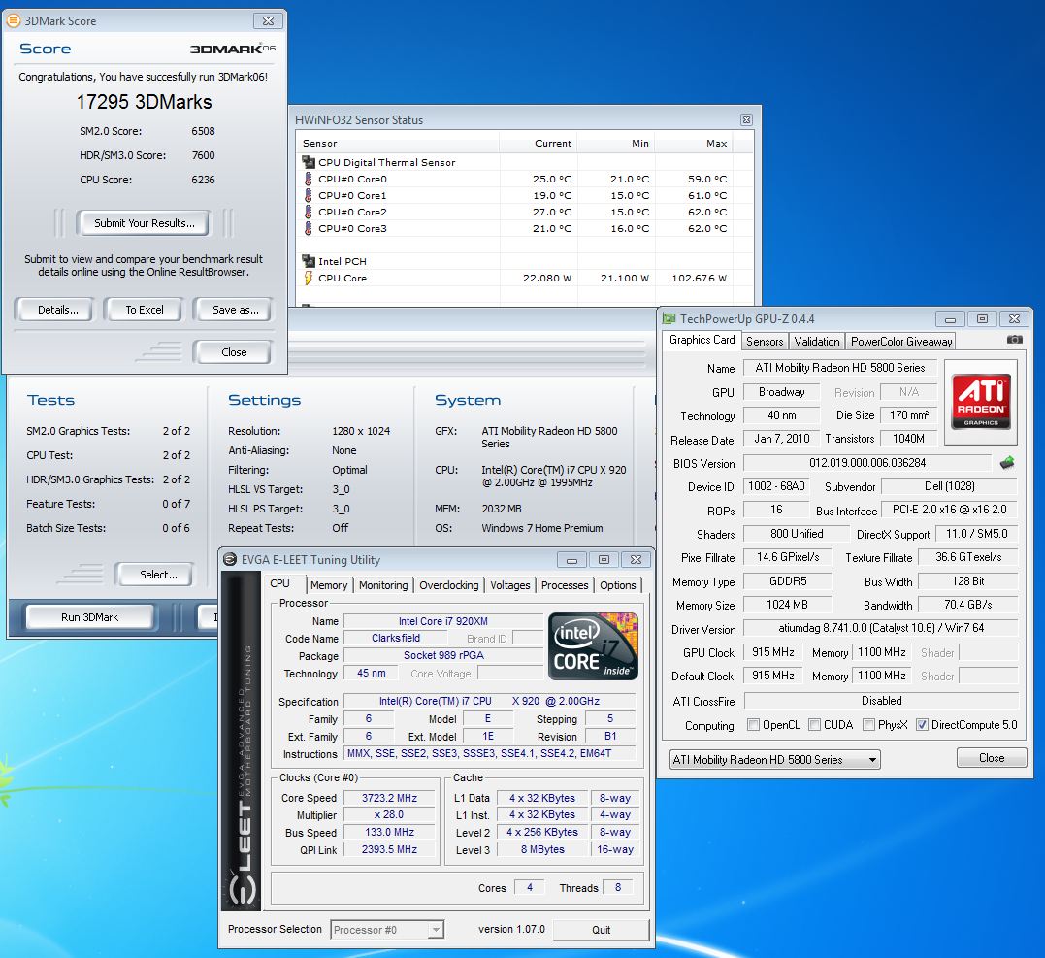Close the EVGA E-LEET window with X

[636, 560]
